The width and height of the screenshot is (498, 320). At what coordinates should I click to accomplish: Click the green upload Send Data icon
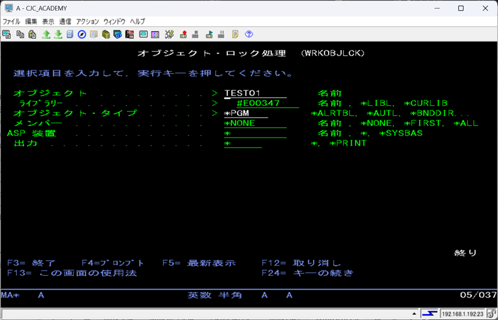pyautogui.click(x=47, y=35)
